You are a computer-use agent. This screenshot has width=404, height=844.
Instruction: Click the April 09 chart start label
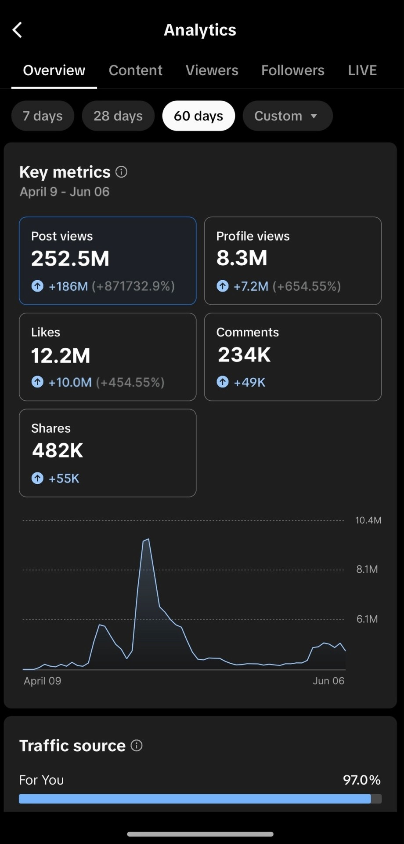tap(42, 681)
